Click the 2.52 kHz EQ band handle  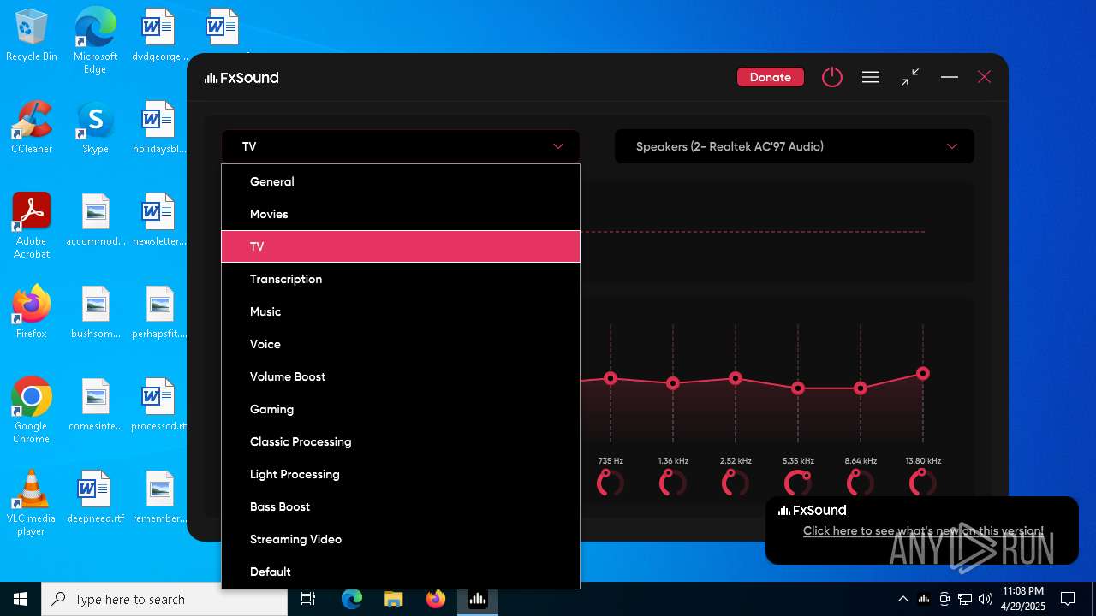pos(736,378)
